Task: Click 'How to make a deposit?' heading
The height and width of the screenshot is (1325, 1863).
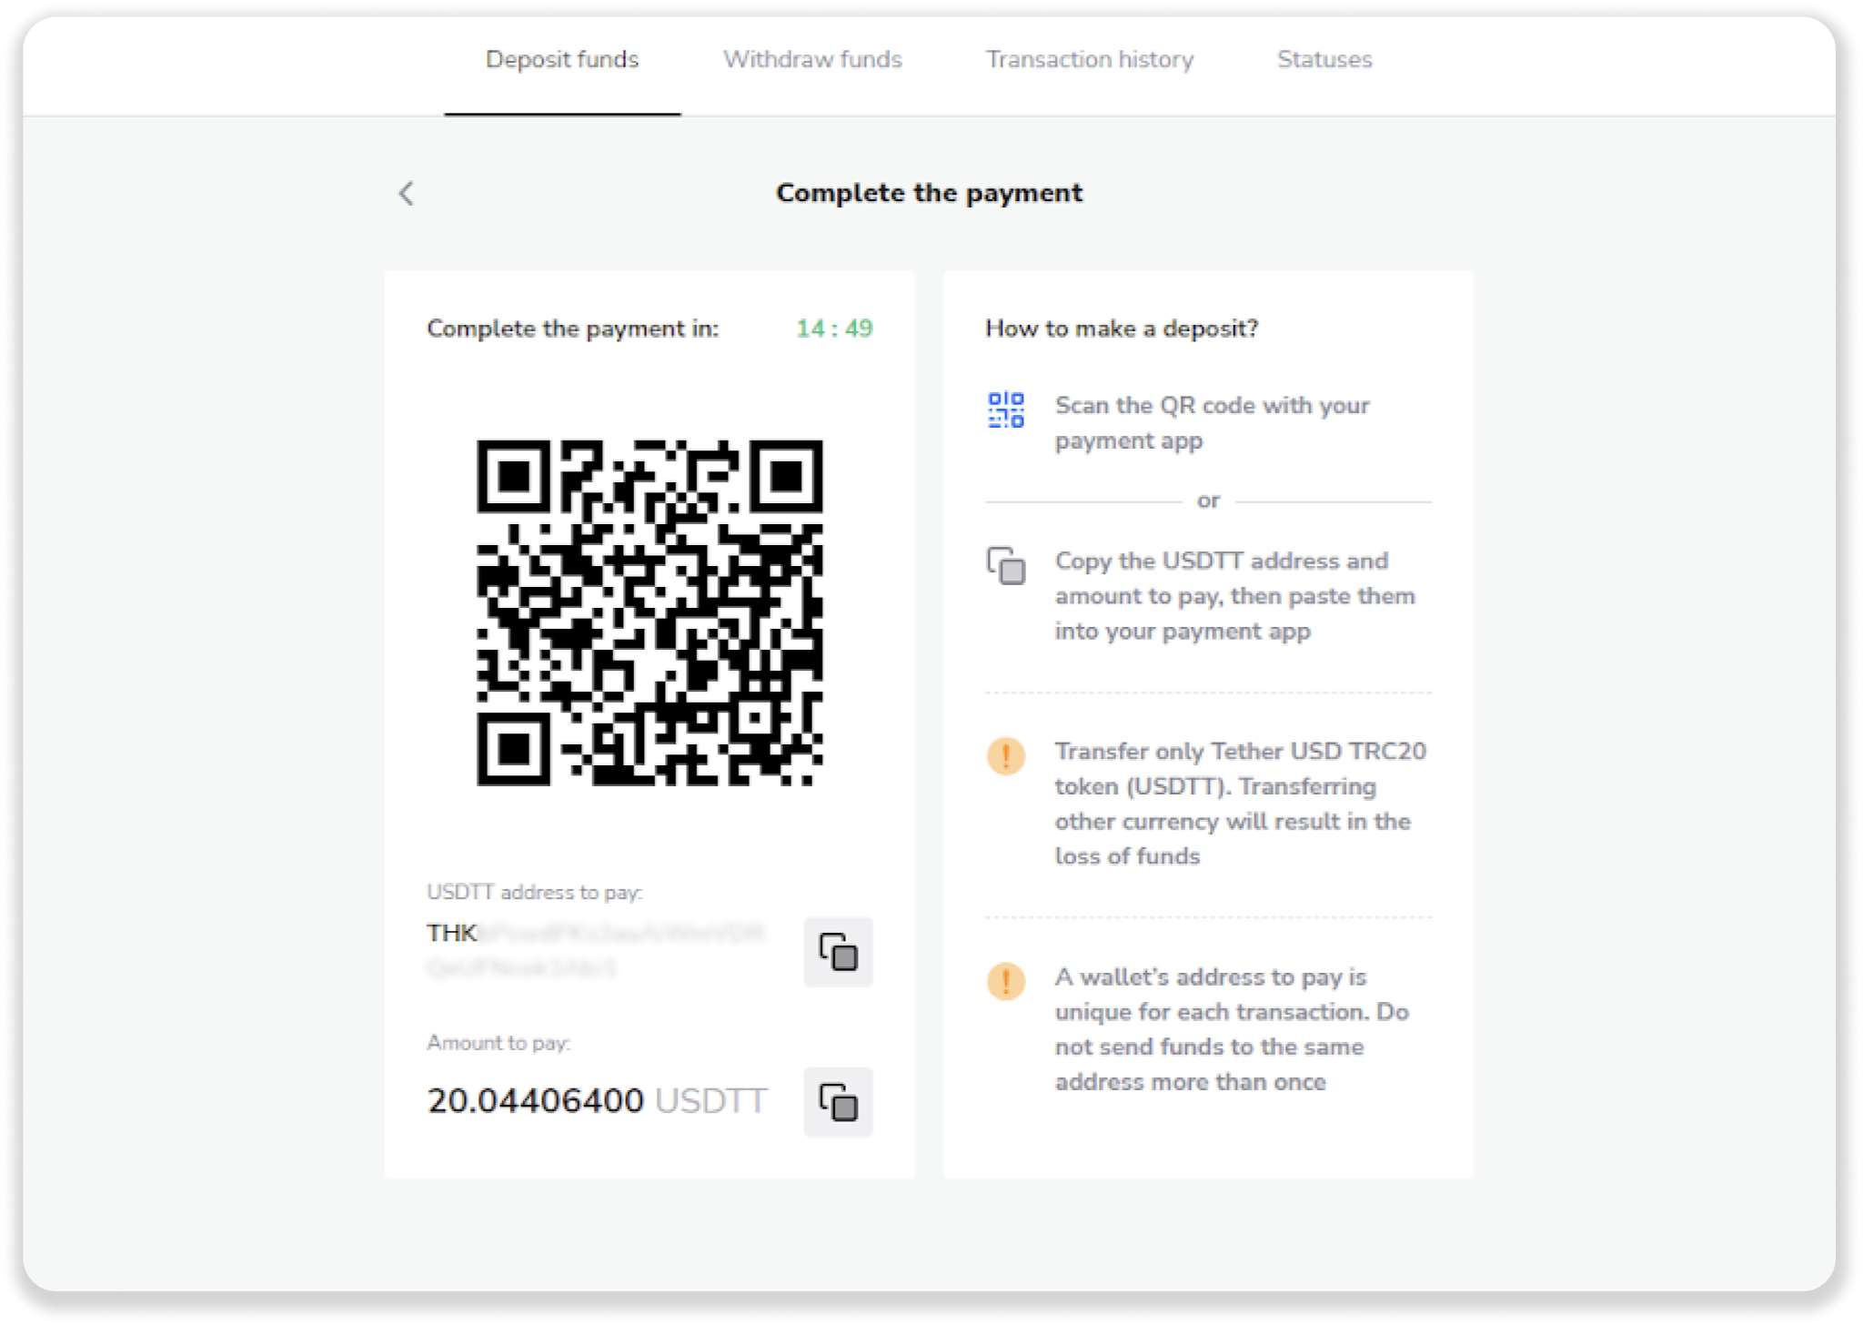Action: point(1122,329)
